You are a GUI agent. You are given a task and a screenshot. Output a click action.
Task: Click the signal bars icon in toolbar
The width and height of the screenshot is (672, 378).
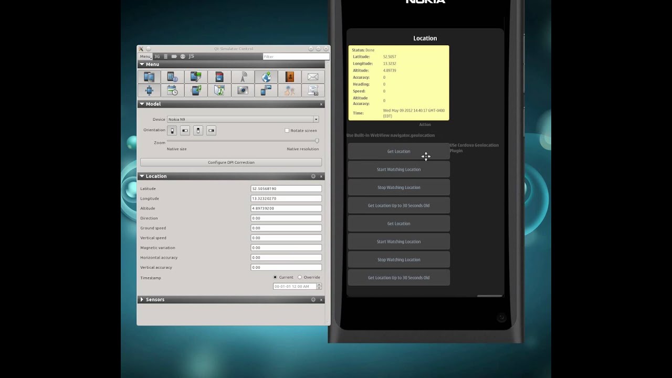coord(166,56)
